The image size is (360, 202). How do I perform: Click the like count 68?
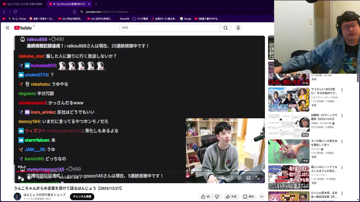[x=208, y=197]
